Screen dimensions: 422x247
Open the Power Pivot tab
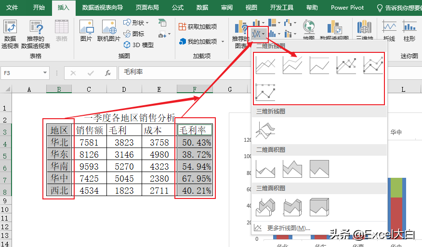click(347, 8)
